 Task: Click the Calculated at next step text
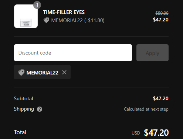point(146,109)
